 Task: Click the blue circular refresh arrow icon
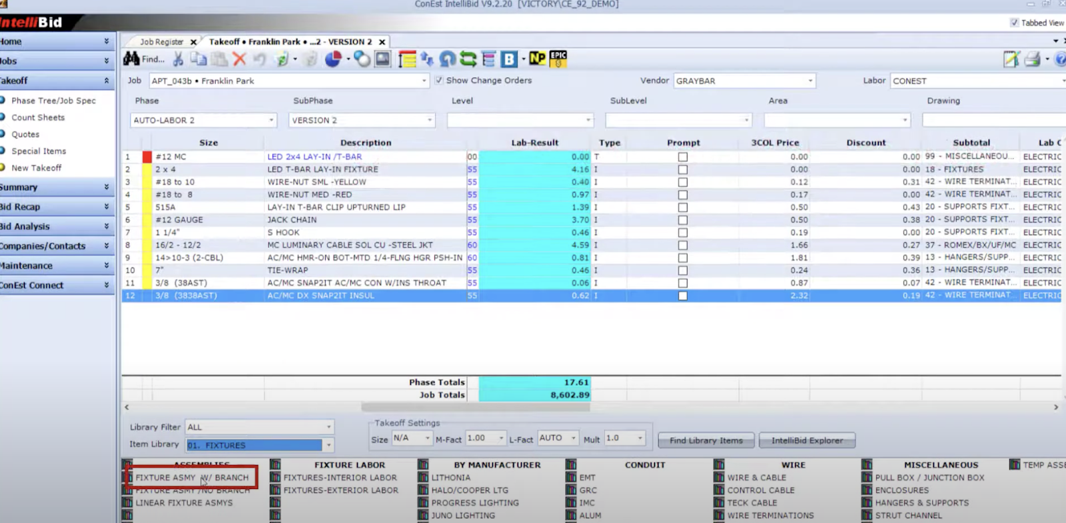(448, 59)
